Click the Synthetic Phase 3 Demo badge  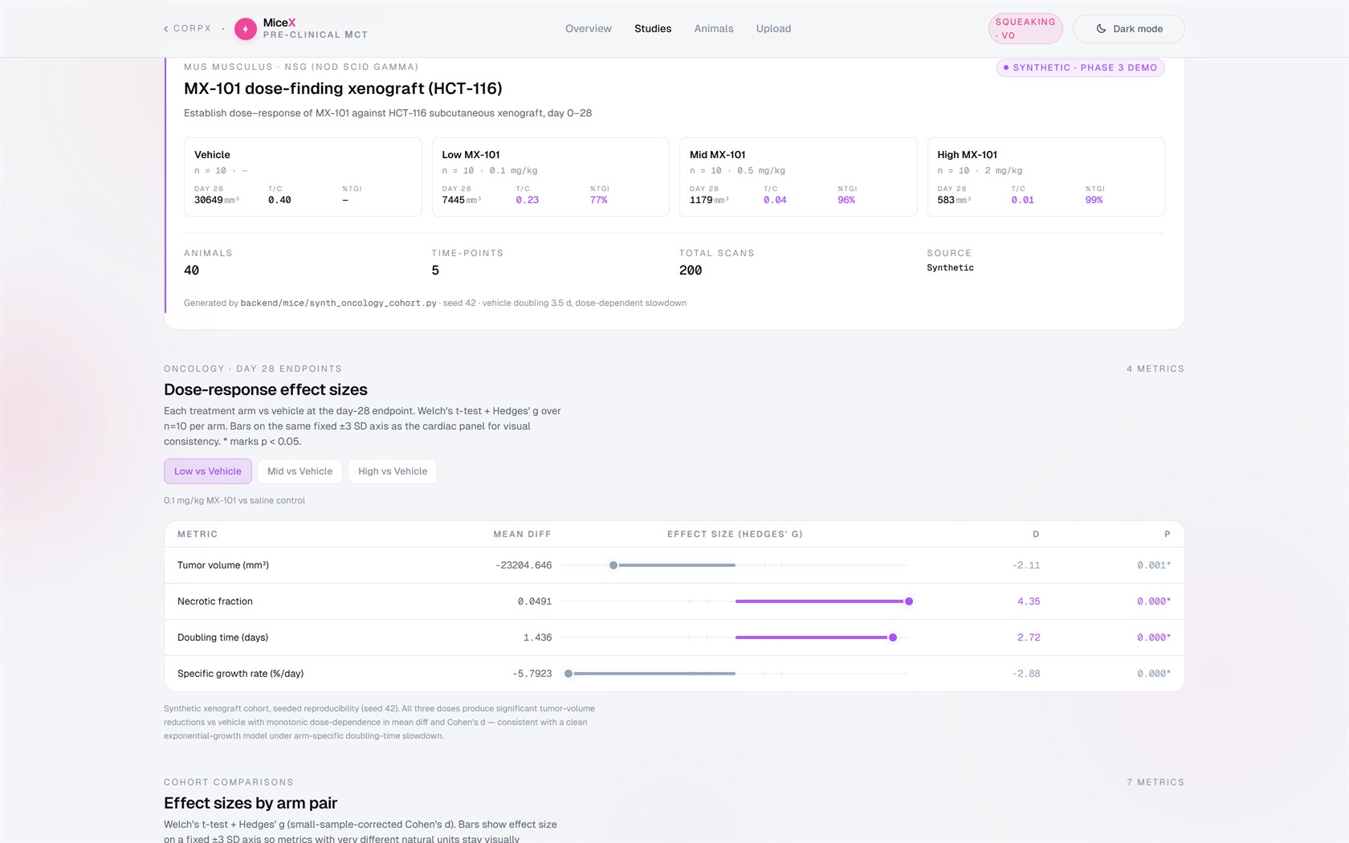coord(1080,67)
